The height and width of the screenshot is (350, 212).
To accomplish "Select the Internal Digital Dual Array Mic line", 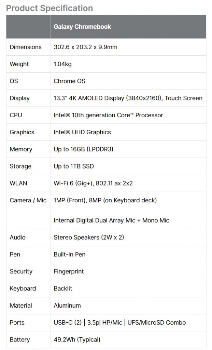I will [111, 220].
